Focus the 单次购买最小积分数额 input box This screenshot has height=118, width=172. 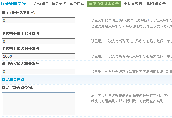coord(39,41)
